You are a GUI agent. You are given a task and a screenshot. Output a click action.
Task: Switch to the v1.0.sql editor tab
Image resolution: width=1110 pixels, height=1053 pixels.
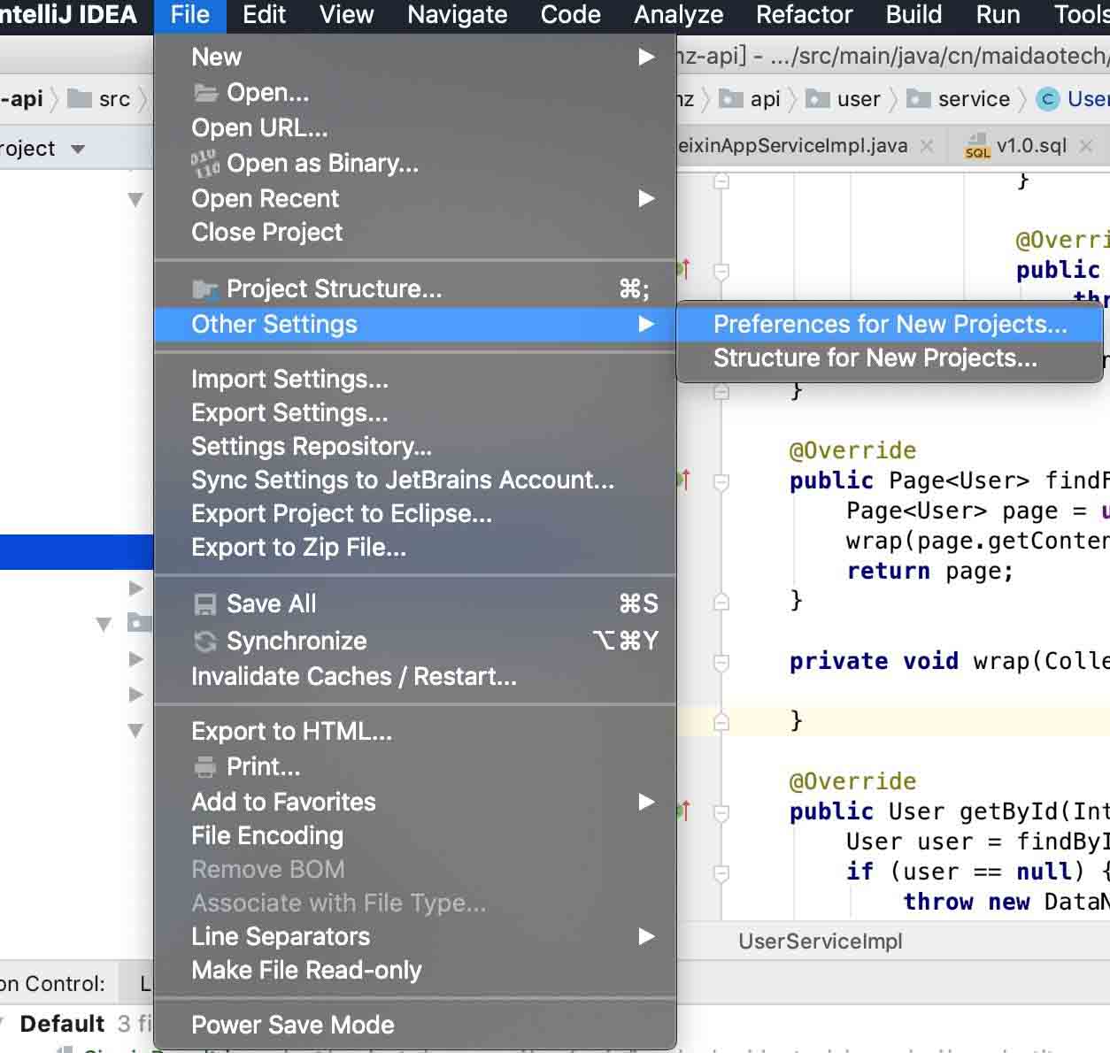coord(1031,146)
